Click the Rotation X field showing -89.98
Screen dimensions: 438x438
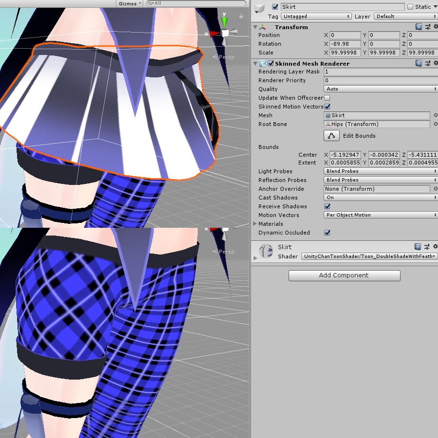(346, 44)
